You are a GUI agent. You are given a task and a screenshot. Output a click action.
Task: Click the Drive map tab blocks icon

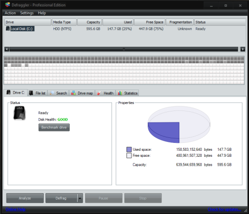pos(73,93)
